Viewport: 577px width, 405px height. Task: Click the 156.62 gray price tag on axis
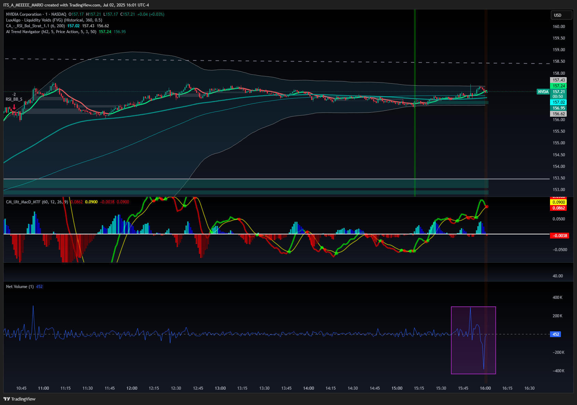(559, 114)
